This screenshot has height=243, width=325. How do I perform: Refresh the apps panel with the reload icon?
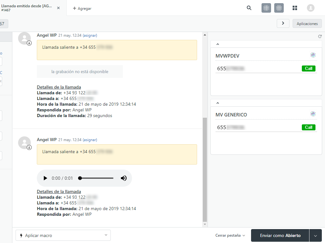[320, 36]
